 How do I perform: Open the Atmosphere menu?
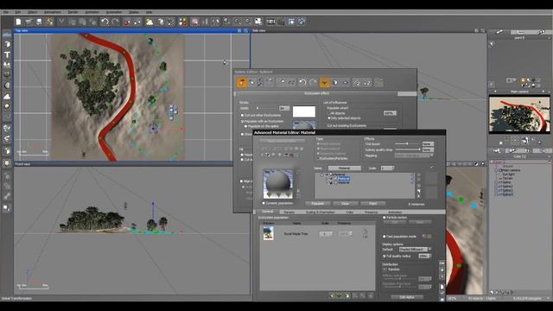(53, 12)
